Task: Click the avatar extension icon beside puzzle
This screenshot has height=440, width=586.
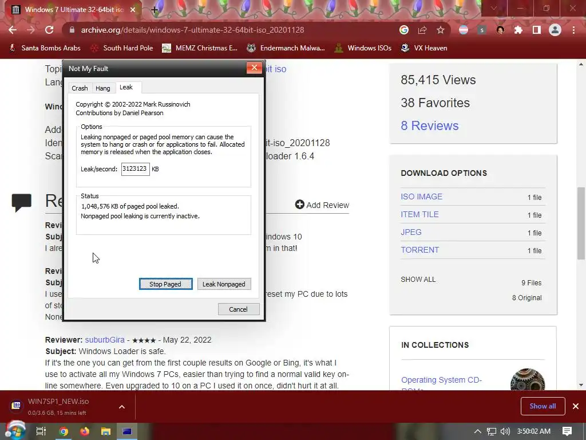Action: [x=500, y=30]
